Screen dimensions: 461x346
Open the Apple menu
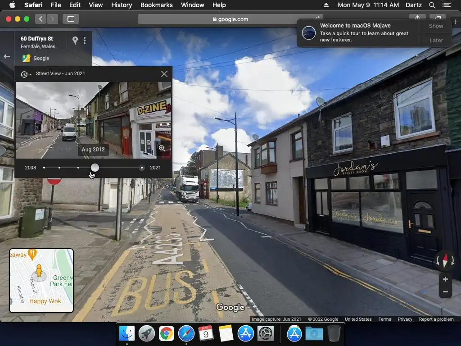tap(12, 5)
